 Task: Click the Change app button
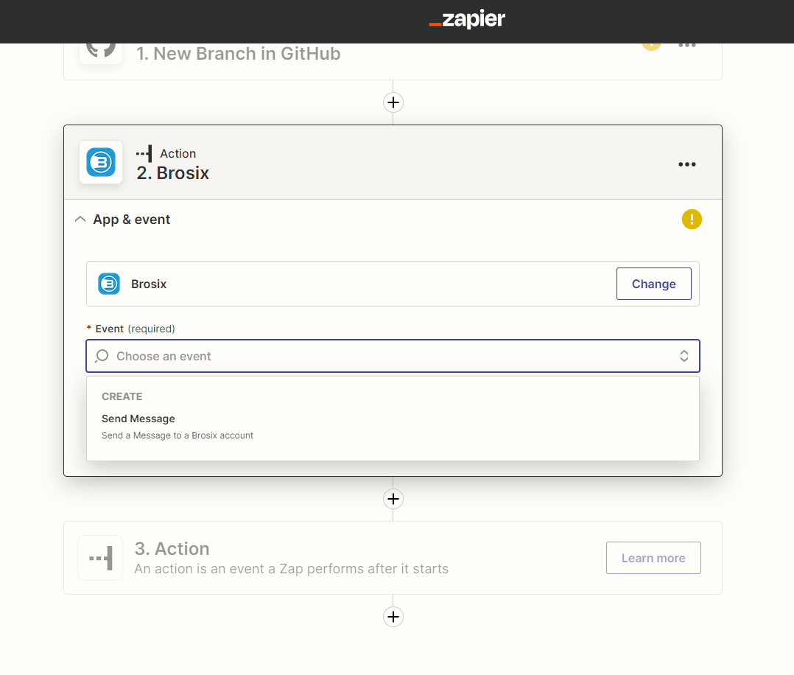tap(653, 284)
